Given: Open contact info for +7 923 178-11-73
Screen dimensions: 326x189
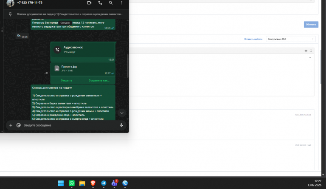Looking at the screenshot, I should click(30, 3).
